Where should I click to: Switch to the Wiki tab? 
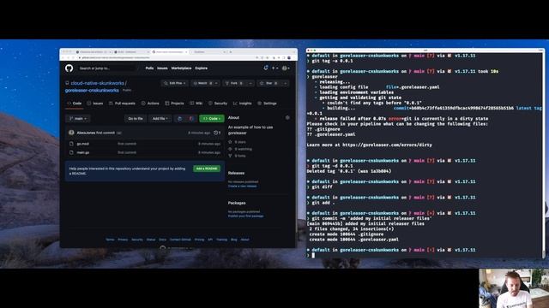click(x=196, y=104)
